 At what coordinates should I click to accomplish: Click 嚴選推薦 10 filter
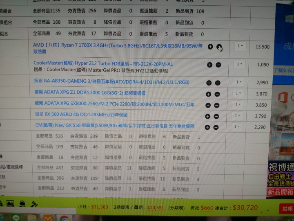(152, 178)
